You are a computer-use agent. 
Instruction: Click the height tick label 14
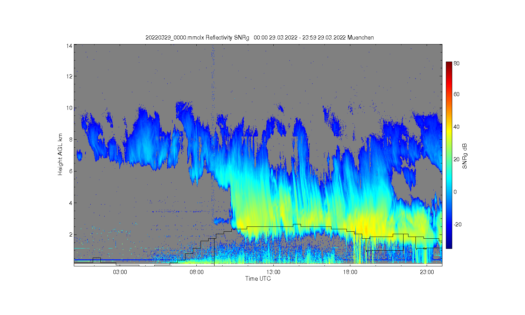(69, 46)
